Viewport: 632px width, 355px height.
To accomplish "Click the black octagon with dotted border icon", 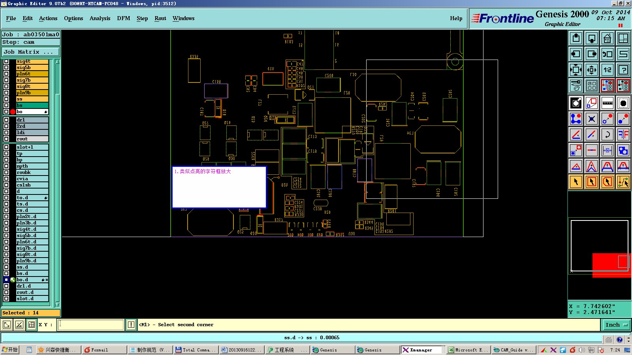I will point(623,103).
